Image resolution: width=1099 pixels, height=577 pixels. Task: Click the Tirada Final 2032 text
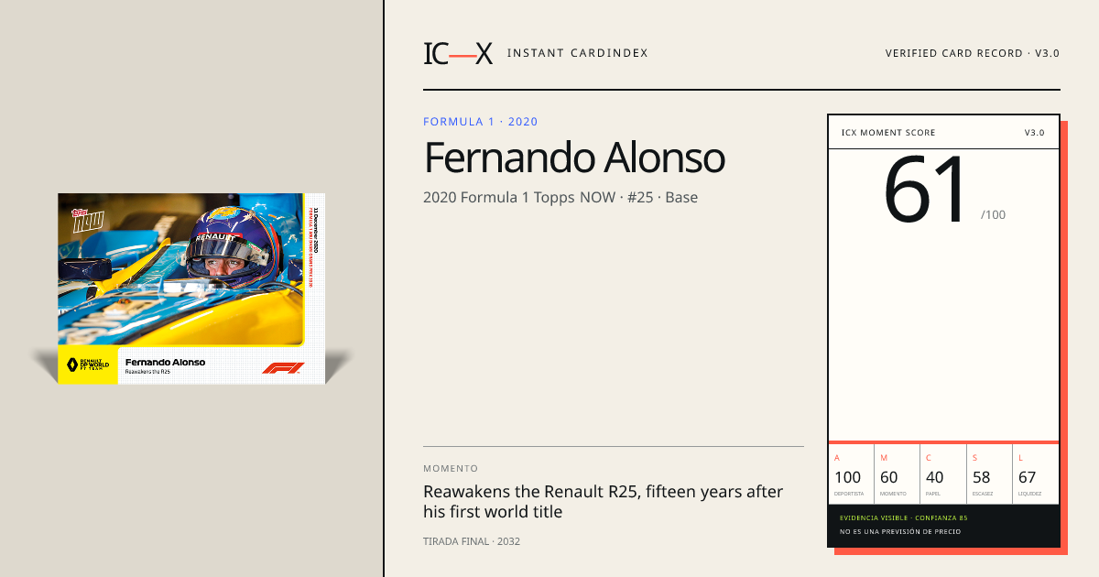pyautogui.click(x=472, y=541)
